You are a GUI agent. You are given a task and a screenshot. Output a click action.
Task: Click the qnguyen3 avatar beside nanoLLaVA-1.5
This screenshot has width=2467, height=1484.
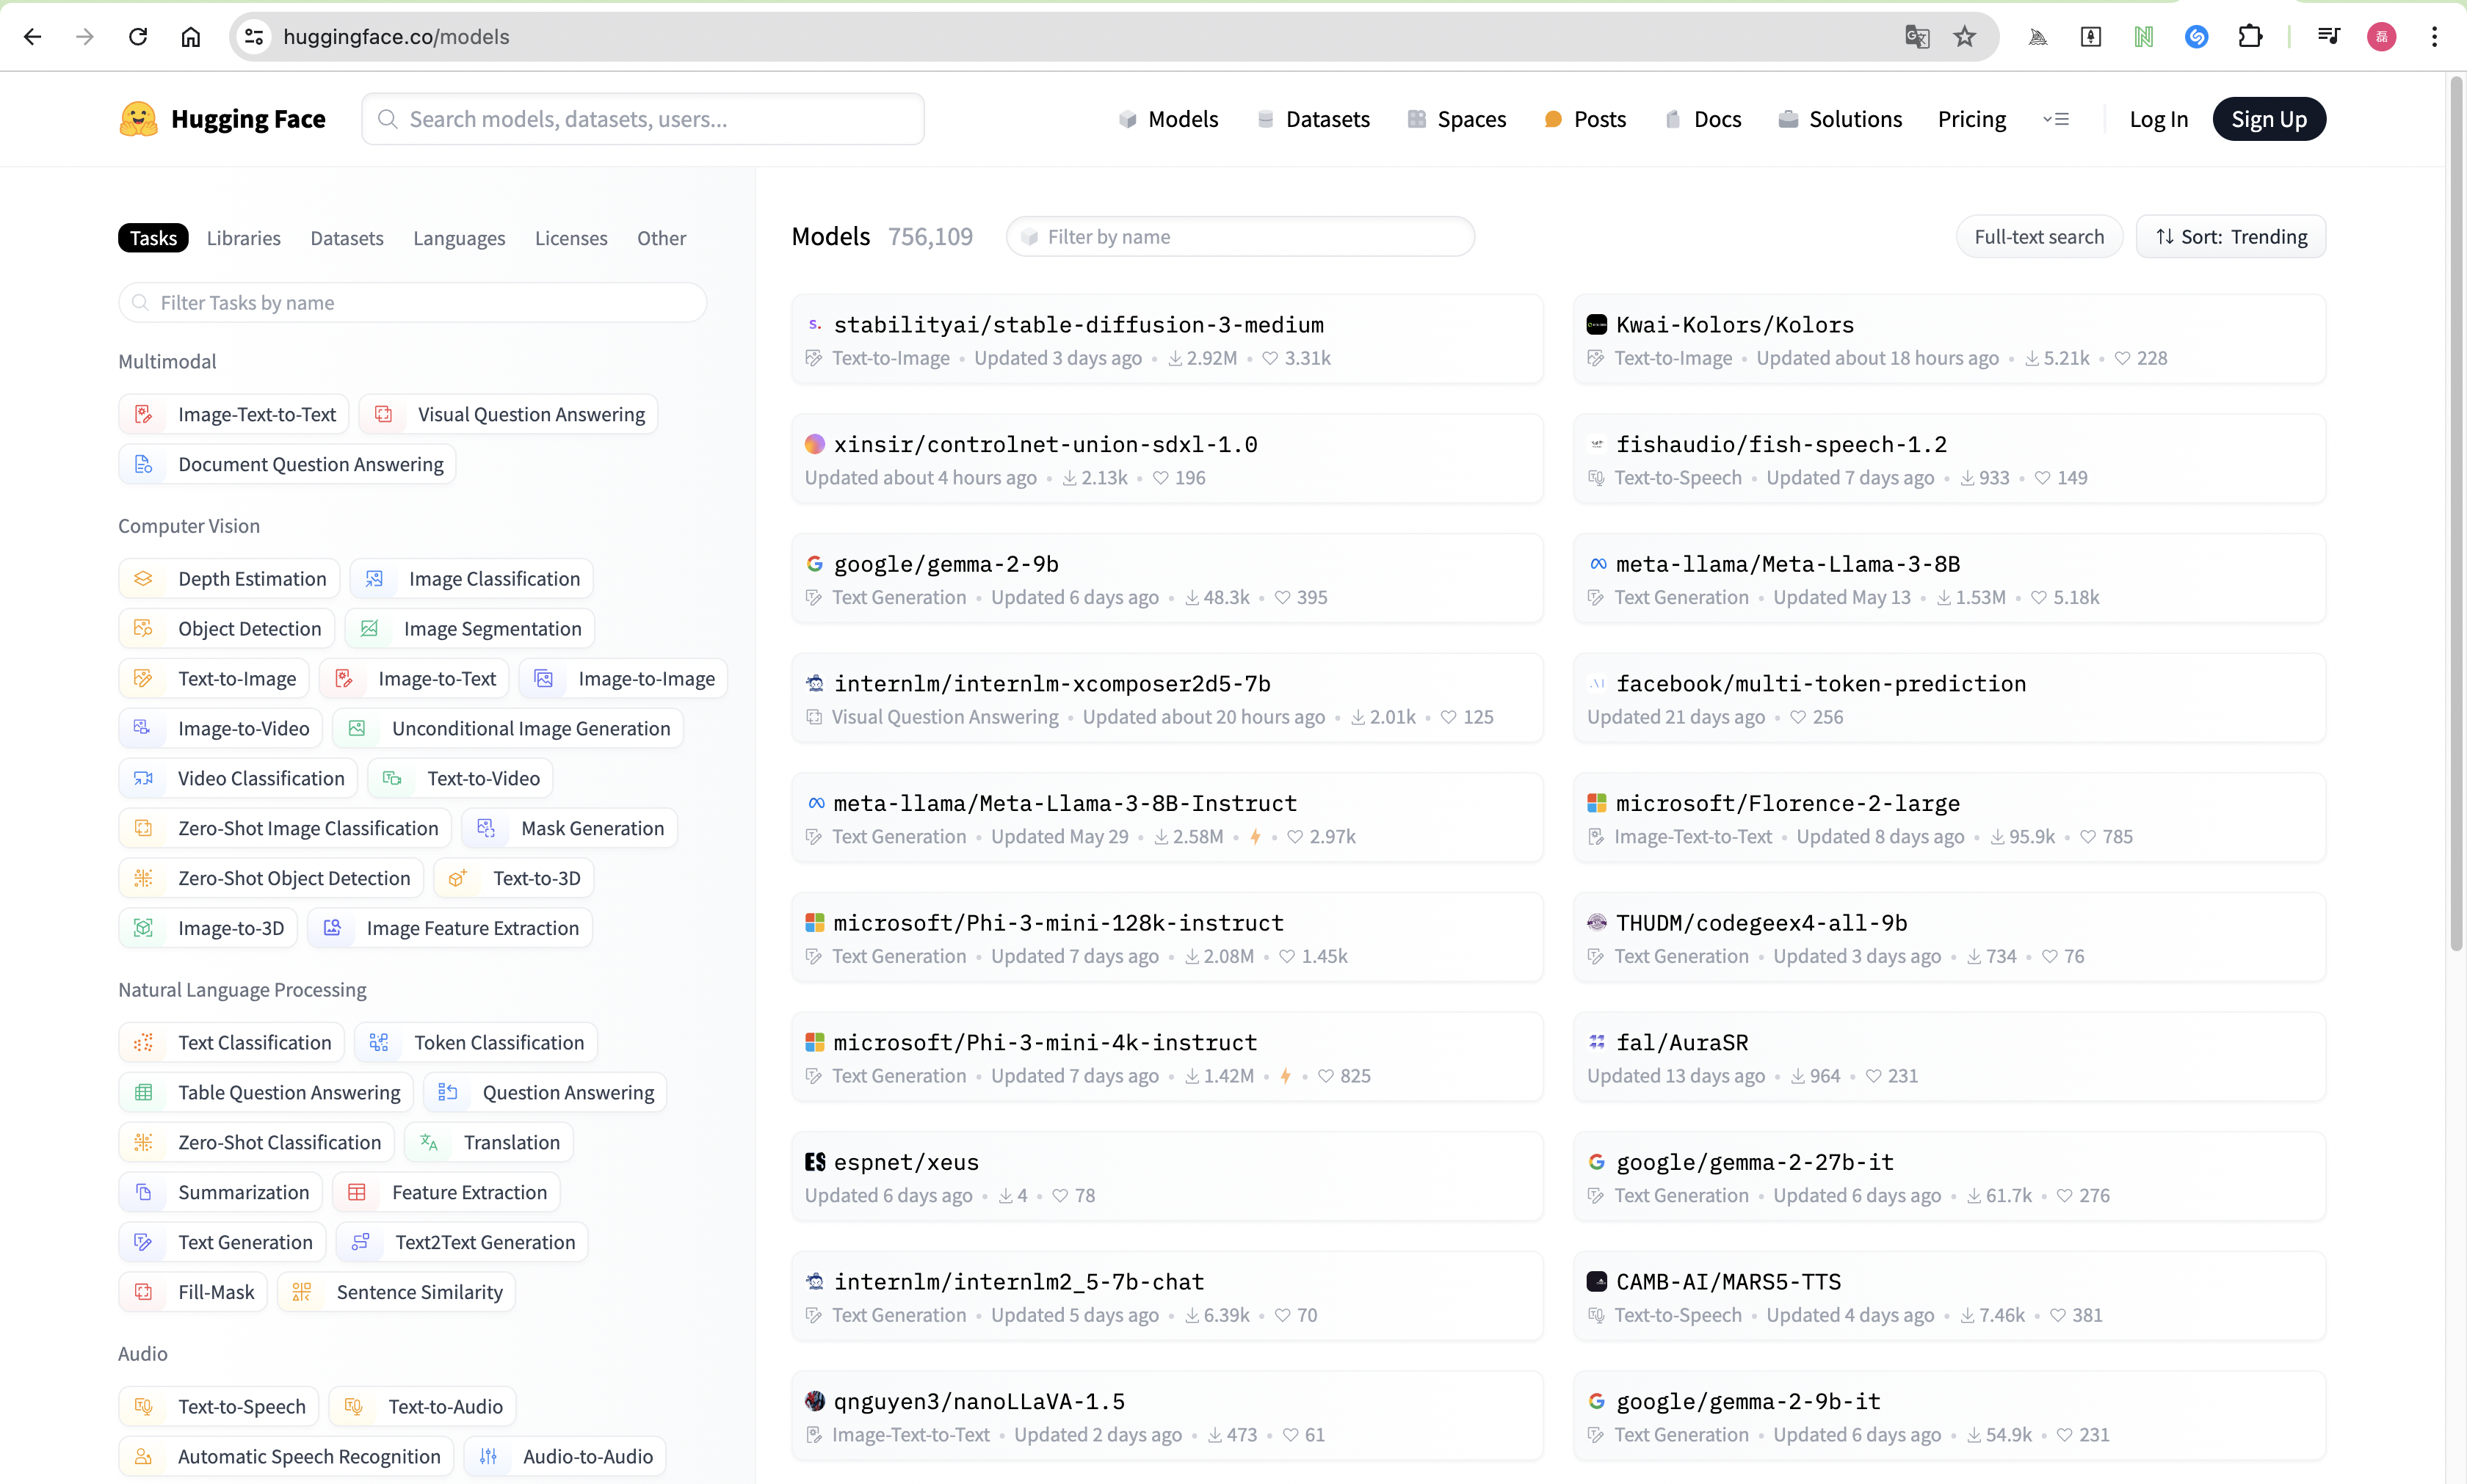coord(814,1401)
